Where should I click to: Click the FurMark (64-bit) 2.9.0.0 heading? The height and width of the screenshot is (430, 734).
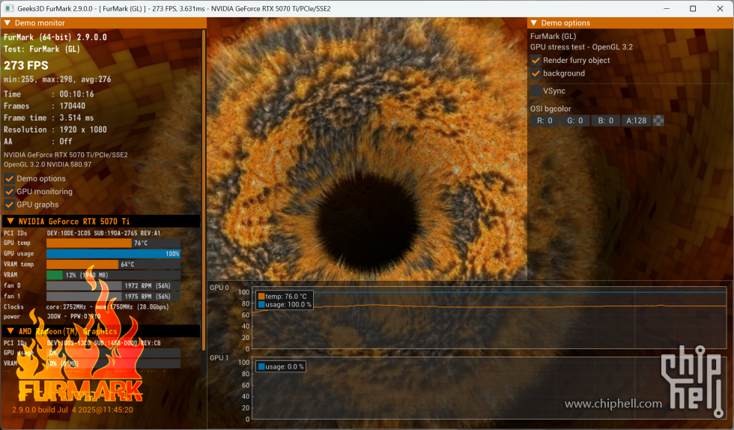point(55,37)
